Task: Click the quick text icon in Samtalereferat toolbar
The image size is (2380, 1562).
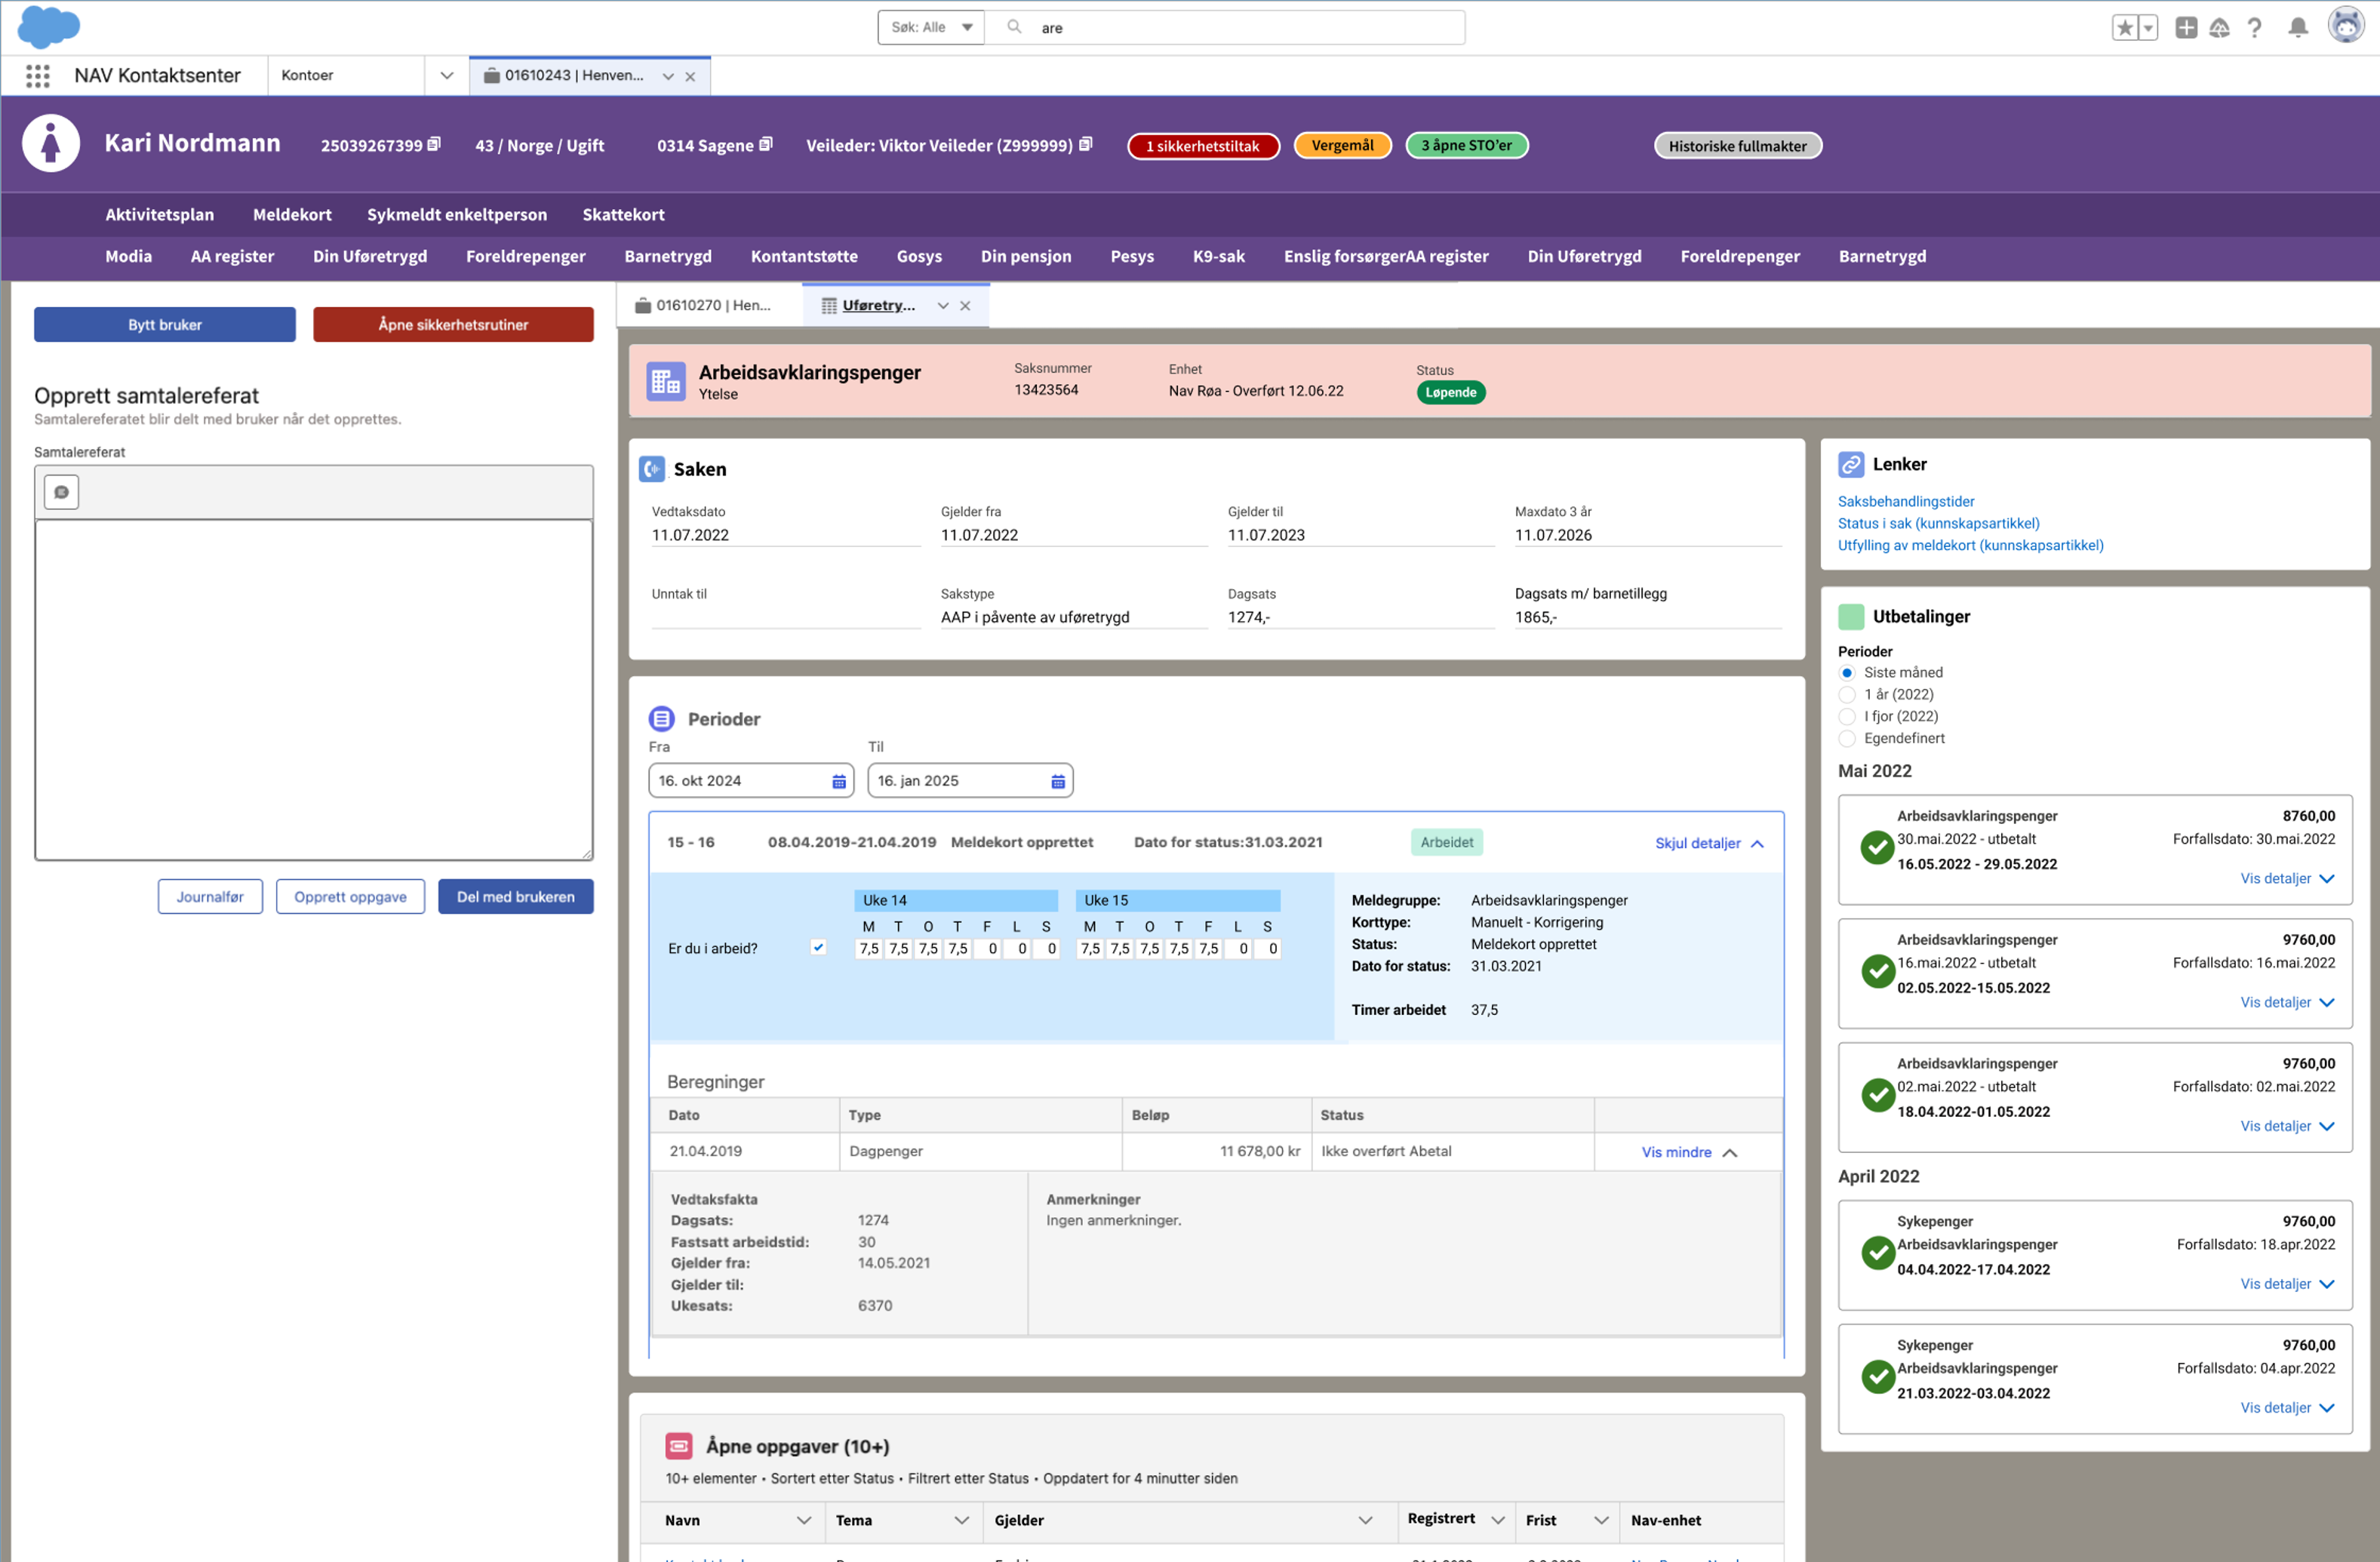Action: pos(61,492)
